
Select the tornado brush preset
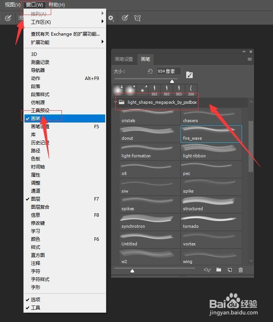tap(211, 222)
